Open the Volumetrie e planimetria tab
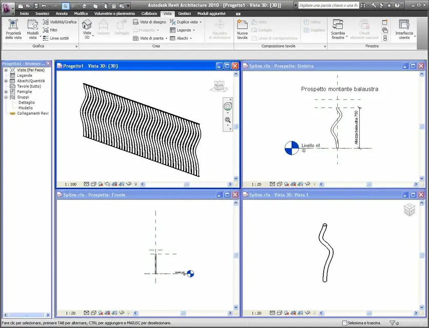The height and width of the screenshot is (328, 429). click(x=114, y=13)
